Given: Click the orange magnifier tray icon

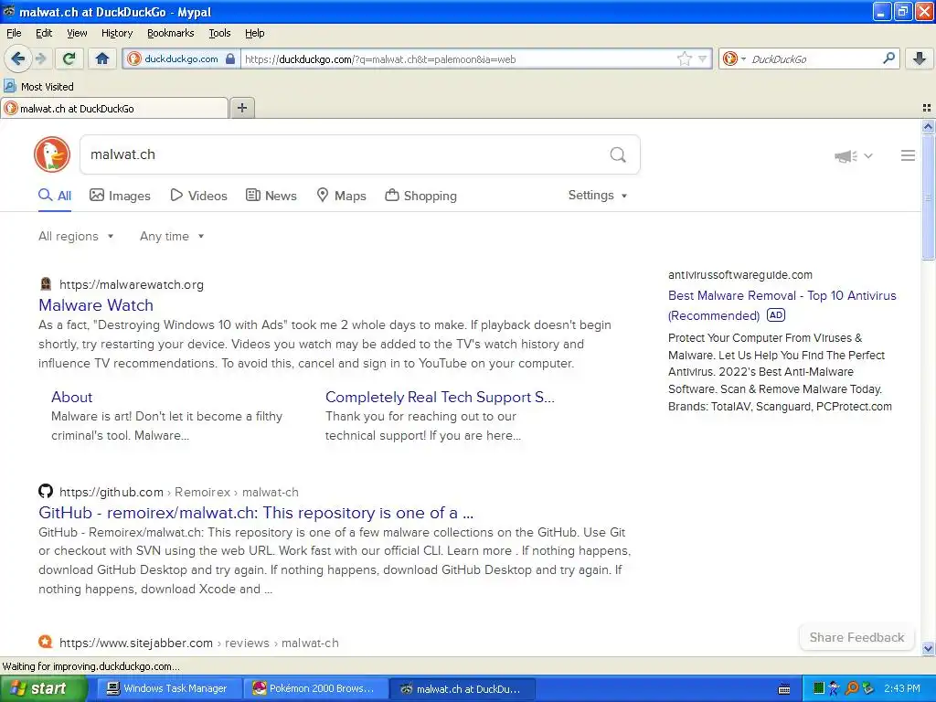Looking at the screenshot, I should 852,689.
